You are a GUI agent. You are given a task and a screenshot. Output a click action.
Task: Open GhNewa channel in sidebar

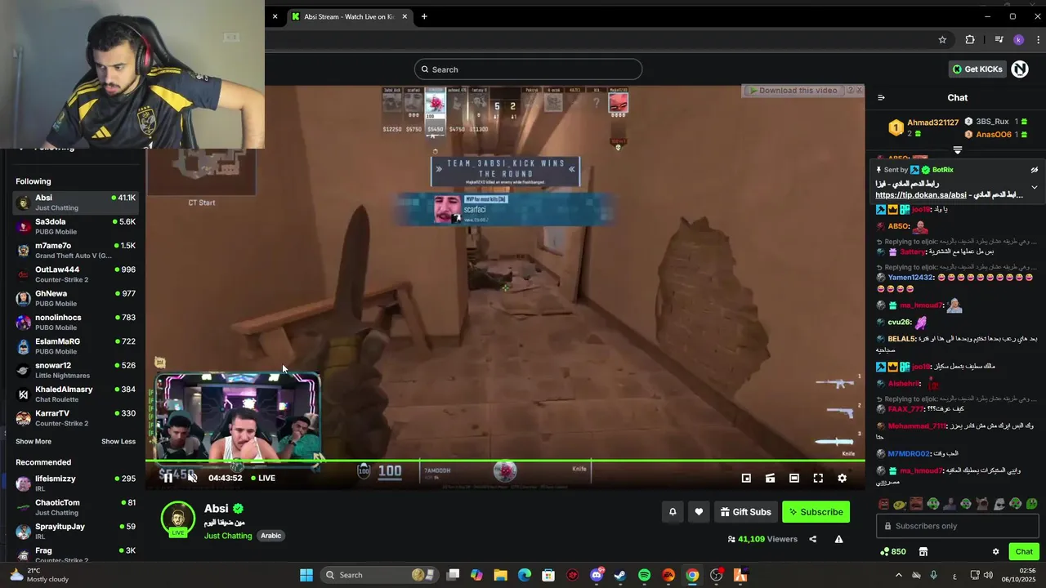[x=75, y=298]
